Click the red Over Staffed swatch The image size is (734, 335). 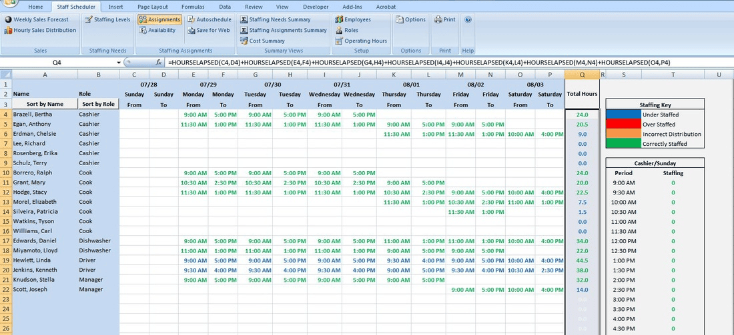[623, 124]
